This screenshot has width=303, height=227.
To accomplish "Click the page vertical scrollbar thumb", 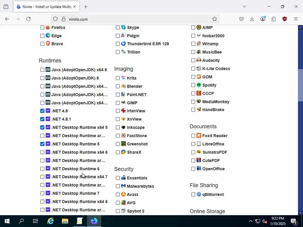I will coord(300,85).
